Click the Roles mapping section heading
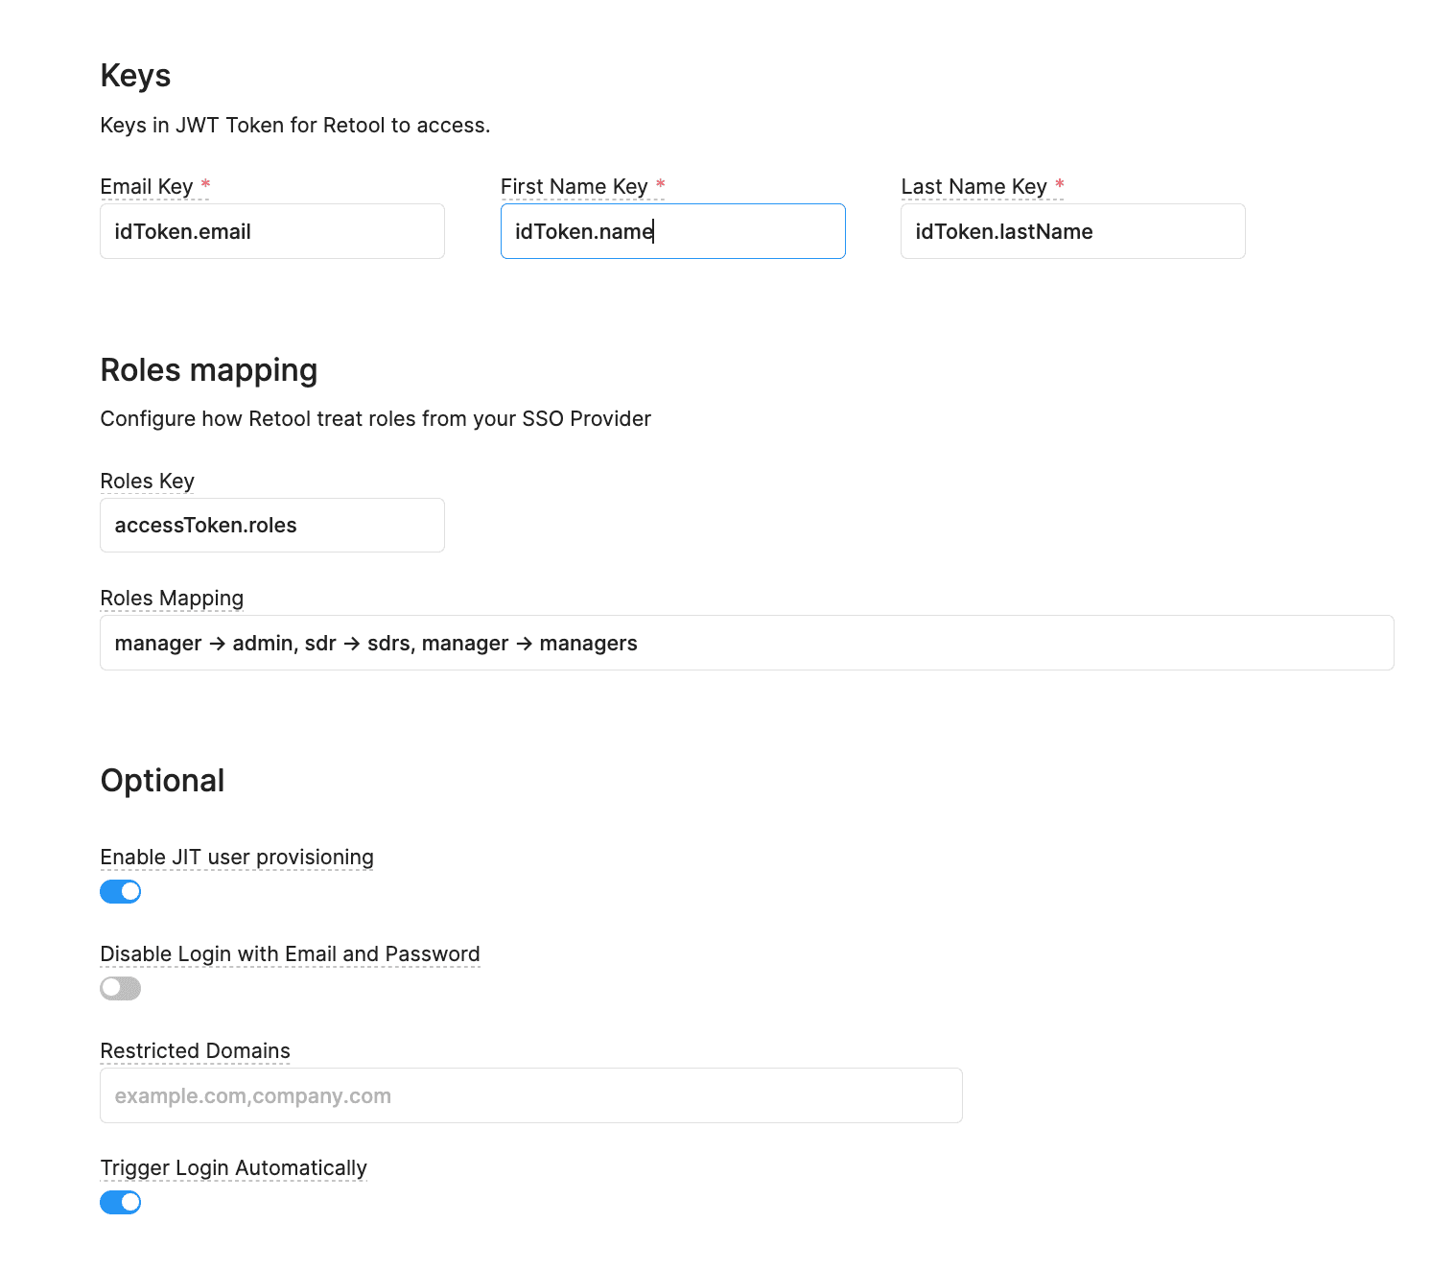This screenshot has width=1454, height=1270. 208,369
